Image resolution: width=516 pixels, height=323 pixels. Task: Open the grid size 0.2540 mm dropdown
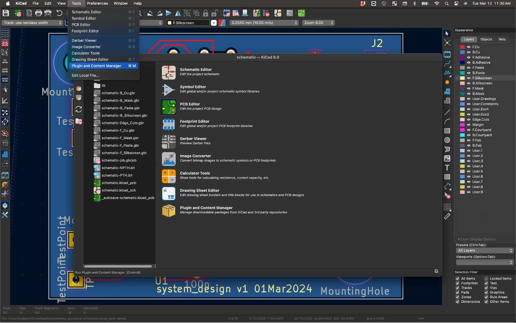pos(264,23)
